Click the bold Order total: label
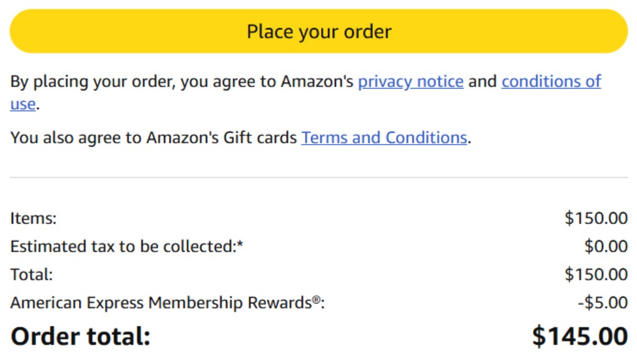This screenshot has height=353, width=637. coord(81,336)
